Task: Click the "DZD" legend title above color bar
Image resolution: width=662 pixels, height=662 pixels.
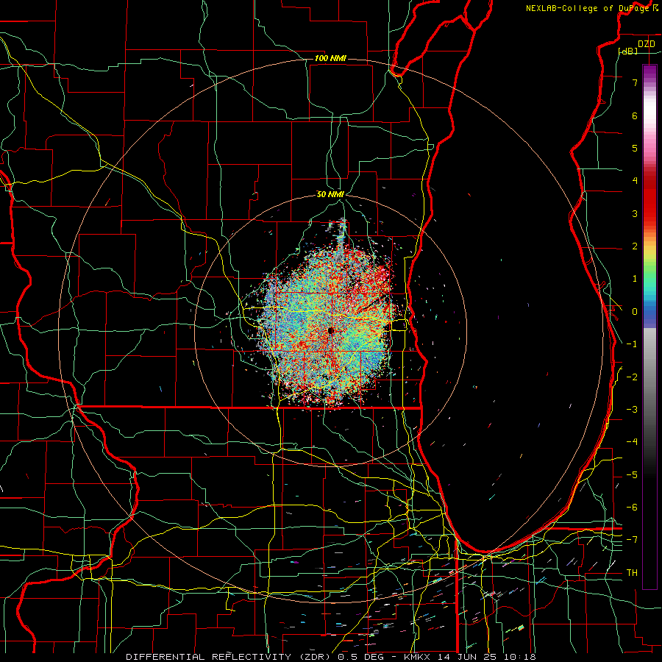Action: coord(646,44)
